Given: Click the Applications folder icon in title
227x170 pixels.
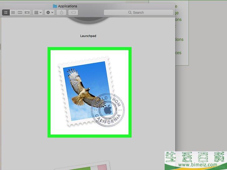Looking at the screenshot, I should [55, 6].
